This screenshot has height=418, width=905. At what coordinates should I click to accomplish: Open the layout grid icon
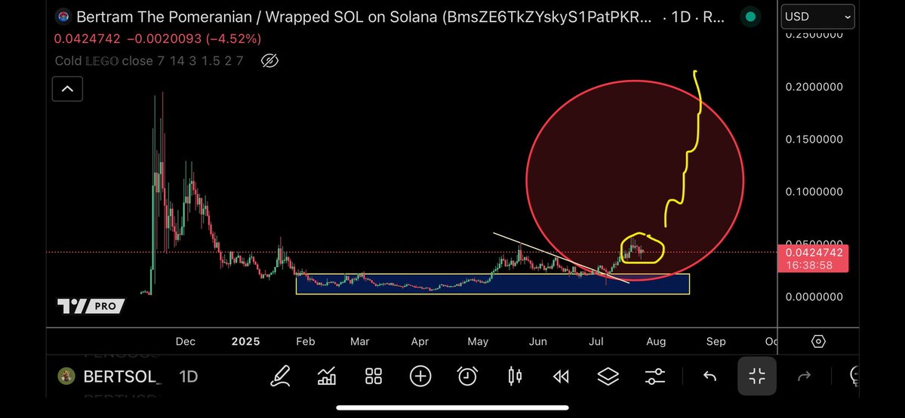click(x=374, y=377)
